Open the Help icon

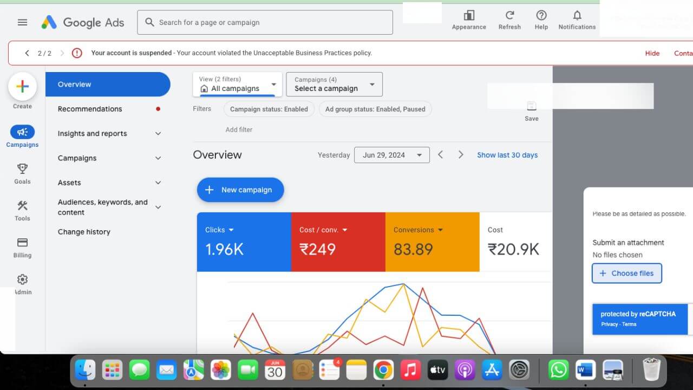click(541, 16)
